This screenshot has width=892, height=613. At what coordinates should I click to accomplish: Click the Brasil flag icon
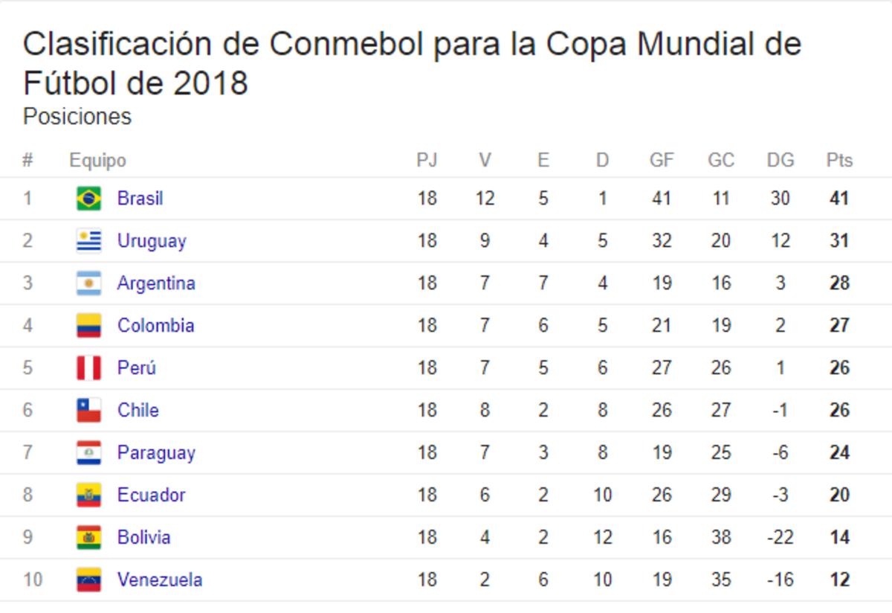tap(88, 199)
